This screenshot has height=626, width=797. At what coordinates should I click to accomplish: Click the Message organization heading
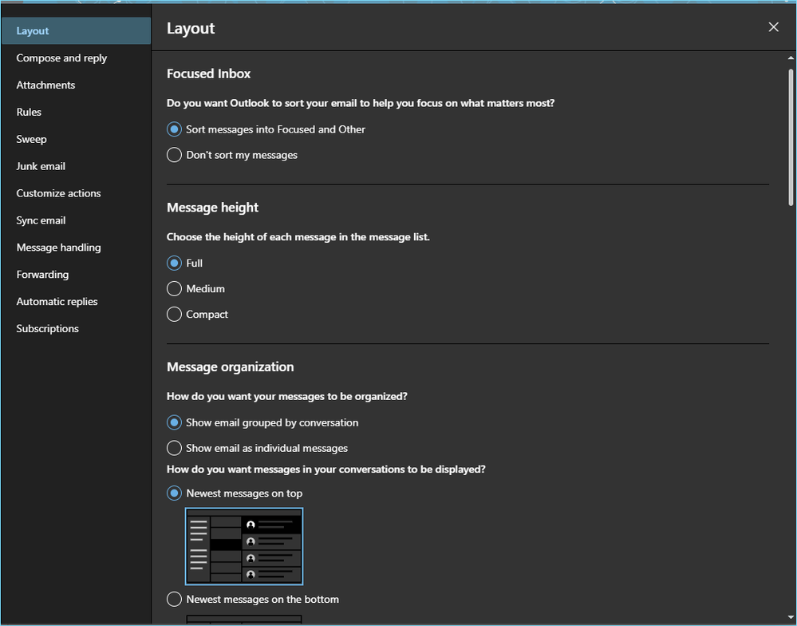(x=231, y=367)
